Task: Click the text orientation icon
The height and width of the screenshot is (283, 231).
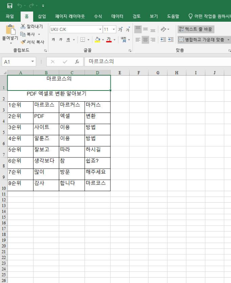Action: pyautogui.click(x=163, y=29)
